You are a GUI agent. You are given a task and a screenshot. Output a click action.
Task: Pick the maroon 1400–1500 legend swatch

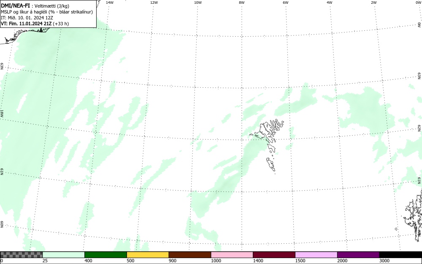(274, 255)
